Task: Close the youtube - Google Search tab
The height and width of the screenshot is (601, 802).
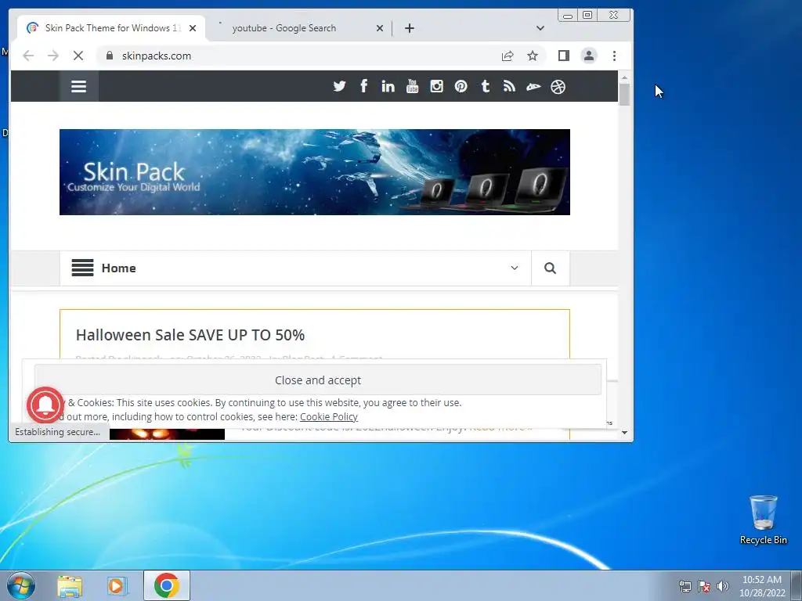Action: point(380,28)
